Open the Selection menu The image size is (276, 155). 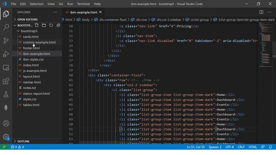(36, 4)
